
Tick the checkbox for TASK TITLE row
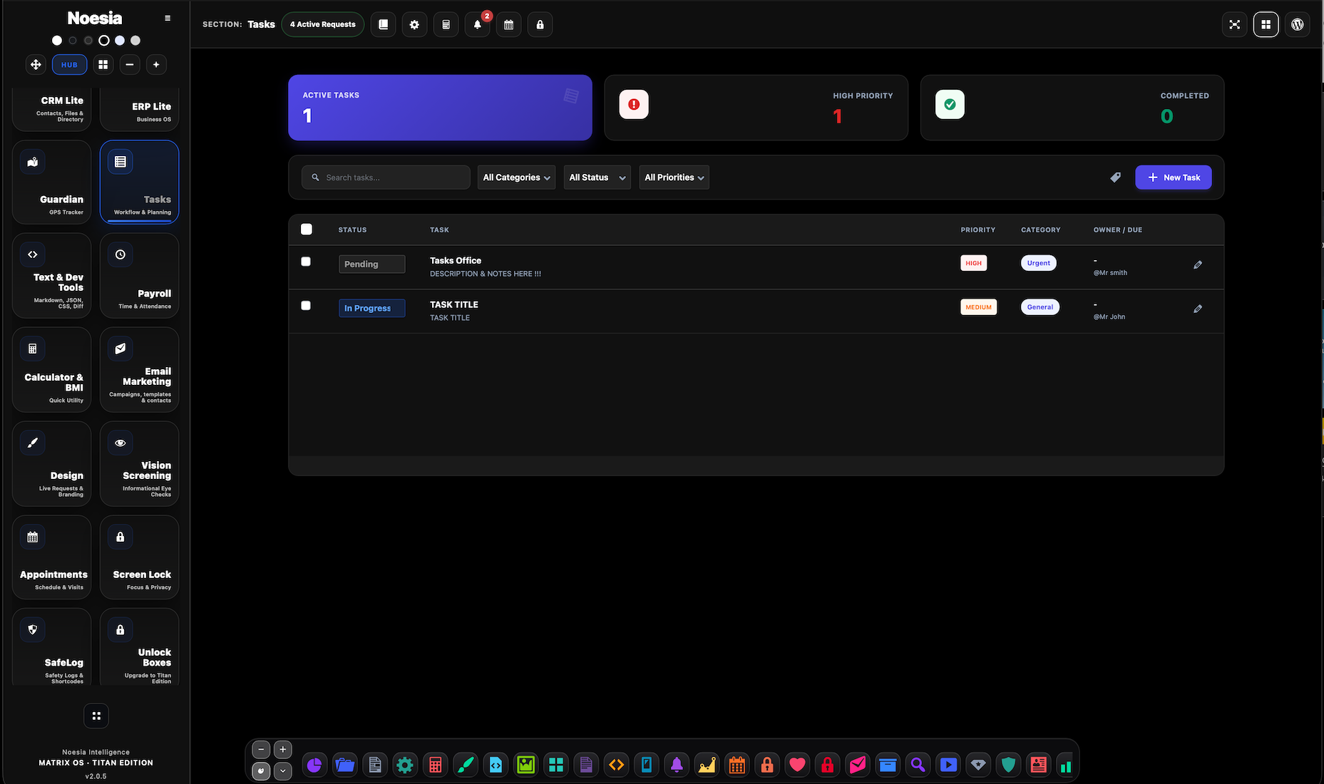[306, 306]
